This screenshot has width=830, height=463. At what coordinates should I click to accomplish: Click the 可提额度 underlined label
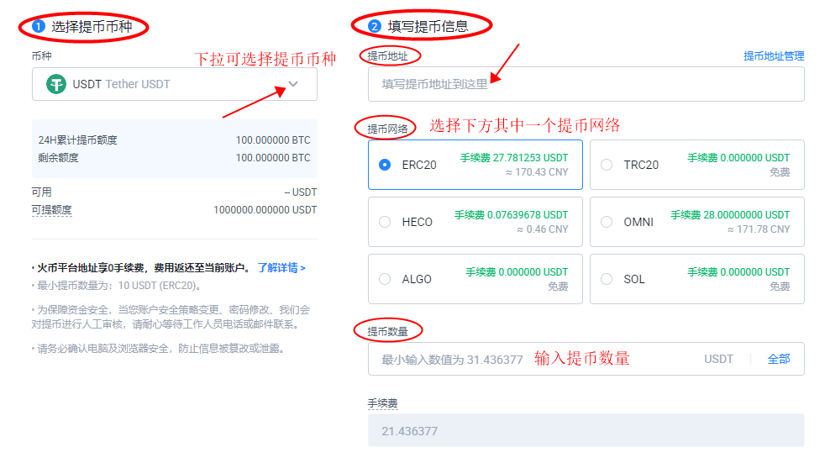tap(51, 210)
